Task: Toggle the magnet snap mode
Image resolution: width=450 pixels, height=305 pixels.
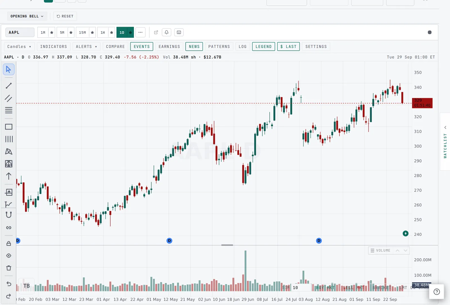Action: coord(9,215)
